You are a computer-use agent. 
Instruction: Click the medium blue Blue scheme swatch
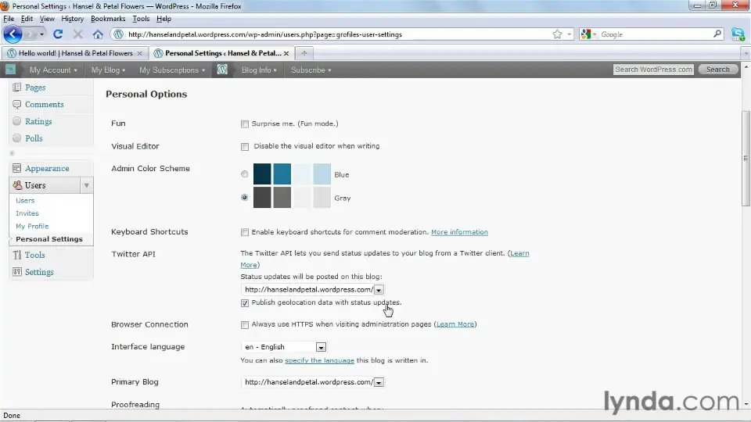(282, 174)
